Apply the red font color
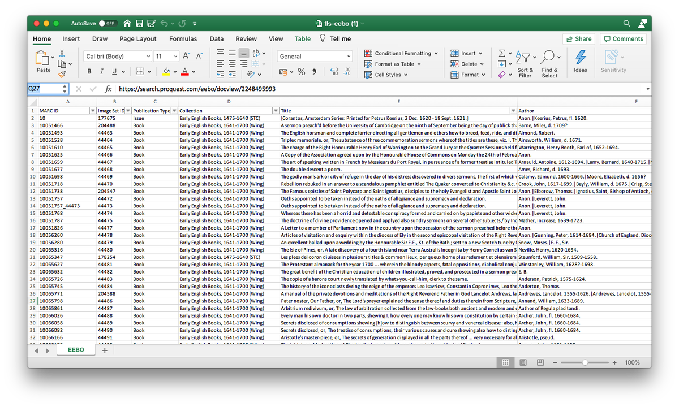This screenshot has width=679, height=407. tap(184, 72)
